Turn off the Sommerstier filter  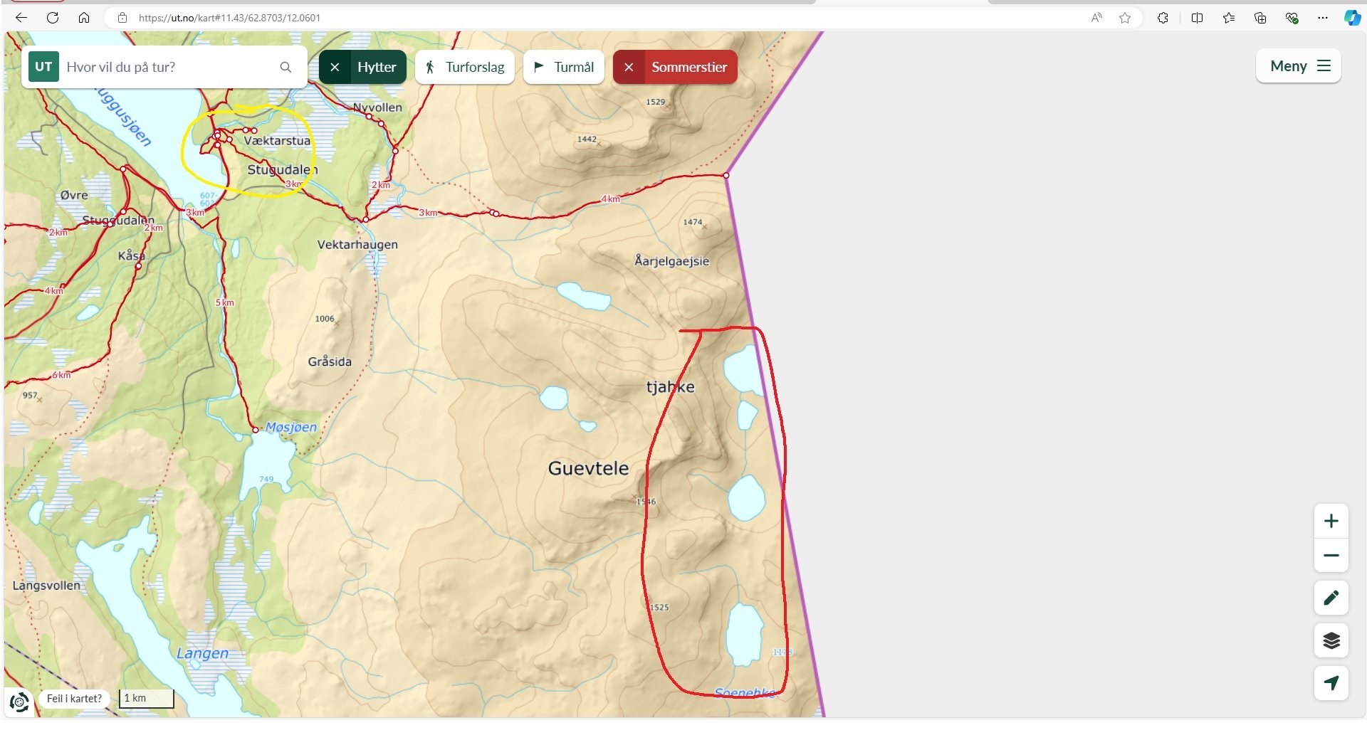click(629, 67)
